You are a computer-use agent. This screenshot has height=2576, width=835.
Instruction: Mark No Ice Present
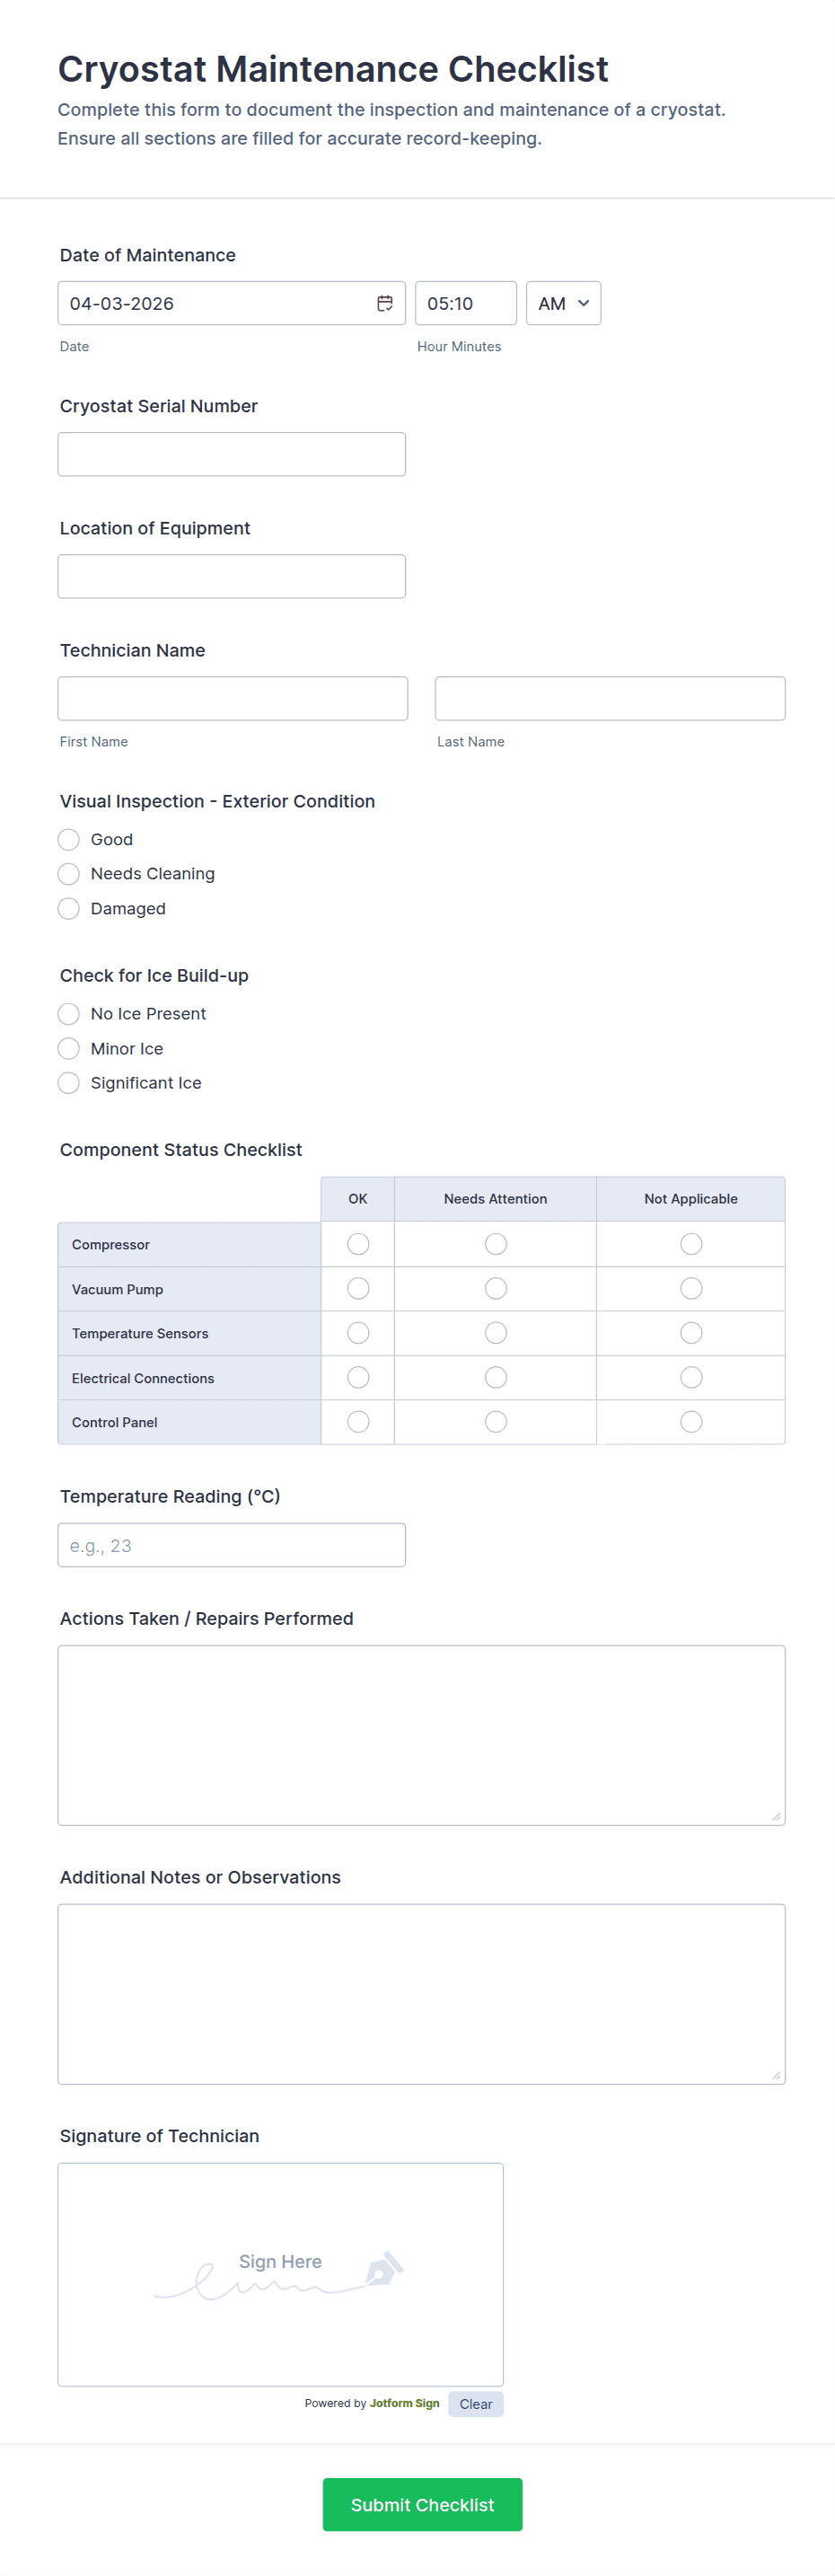point(69,1014)
